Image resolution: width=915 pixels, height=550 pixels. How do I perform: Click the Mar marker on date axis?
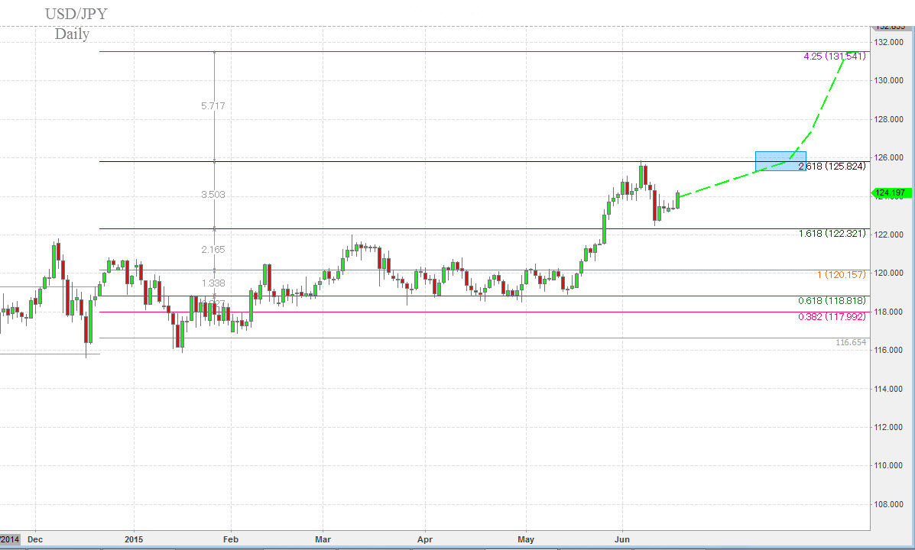[322, 539]
